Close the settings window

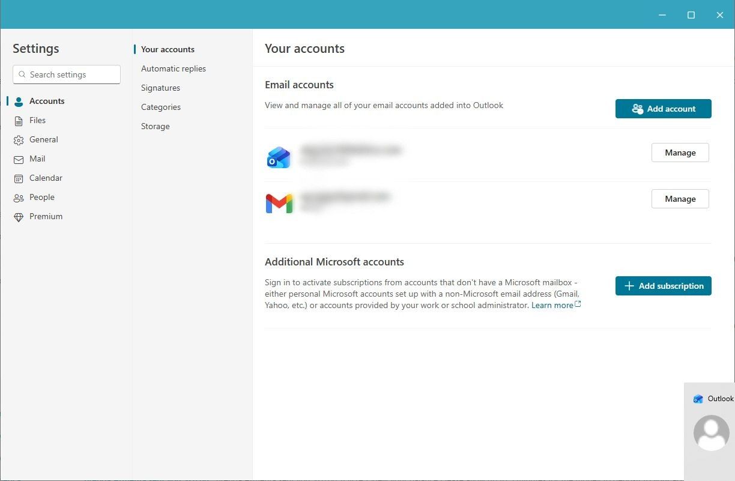click(x=720, y=15)
